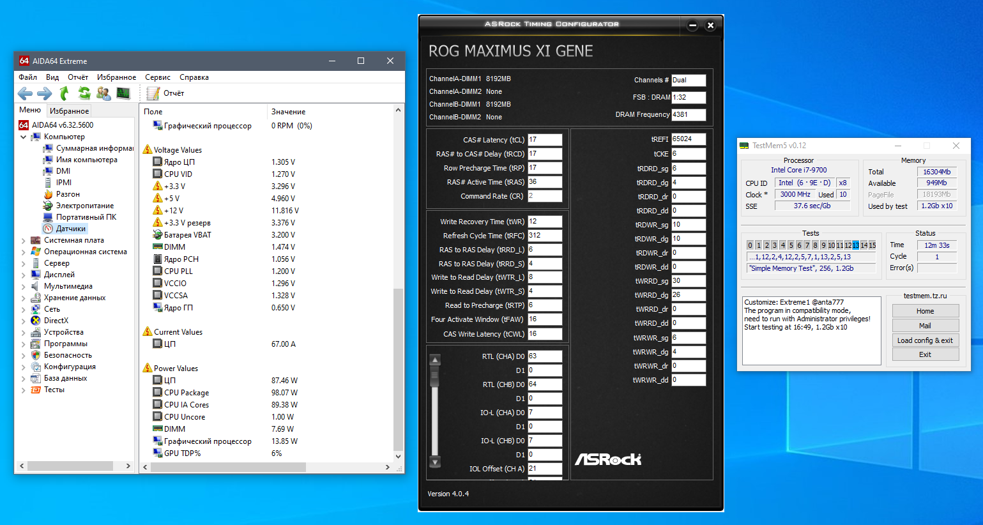This screenshot has width=983, height=525.
Task: Click the scroll-down arrow in ASRock Timing Configurator
Action: point(435,462)
